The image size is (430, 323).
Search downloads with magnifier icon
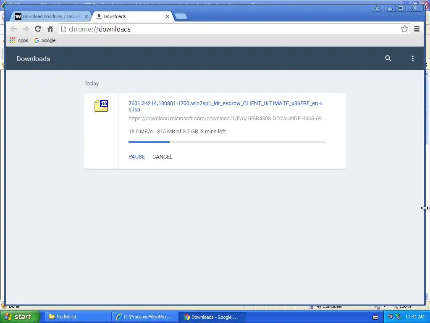pyautogui.click(x=388, y=58)
